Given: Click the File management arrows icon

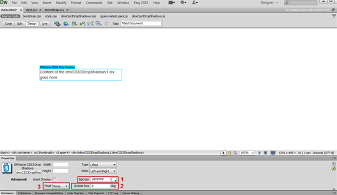Looking at the screenshot, I should (74, 24).
